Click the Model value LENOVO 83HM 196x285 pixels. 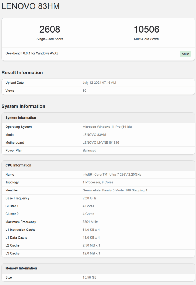click(94, 135)
